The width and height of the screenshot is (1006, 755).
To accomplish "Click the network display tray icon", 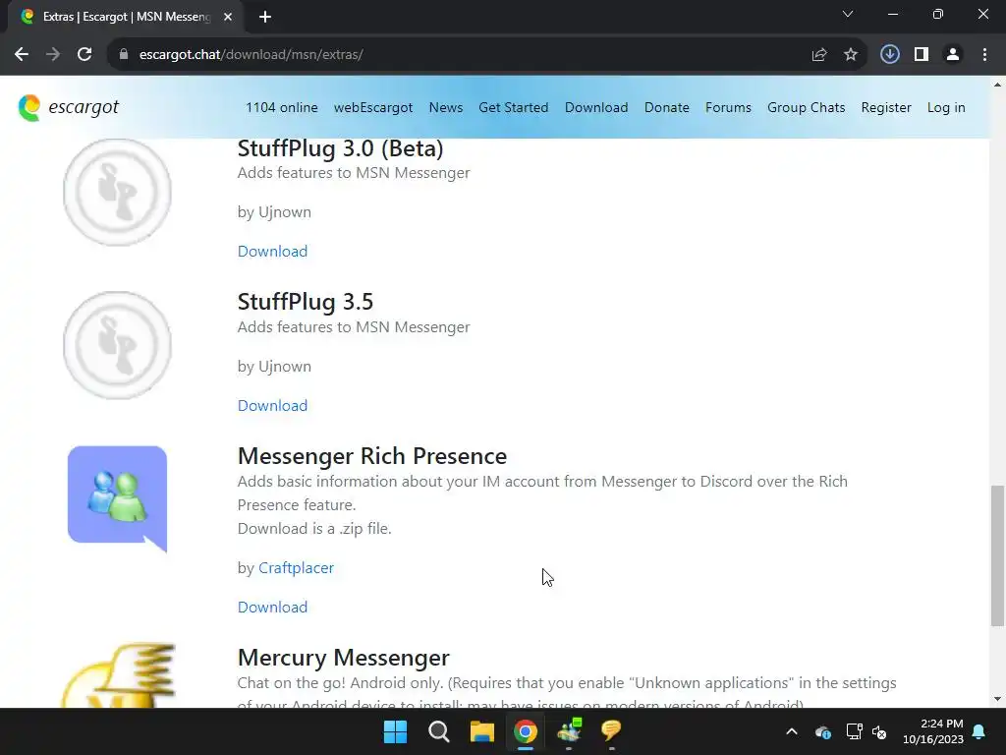I will (x=854, y=731).
